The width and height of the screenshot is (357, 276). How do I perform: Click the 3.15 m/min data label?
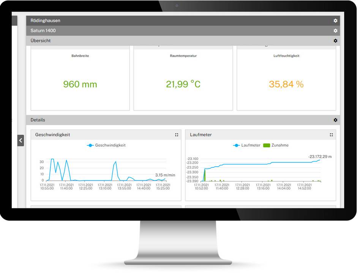(165, 175)
